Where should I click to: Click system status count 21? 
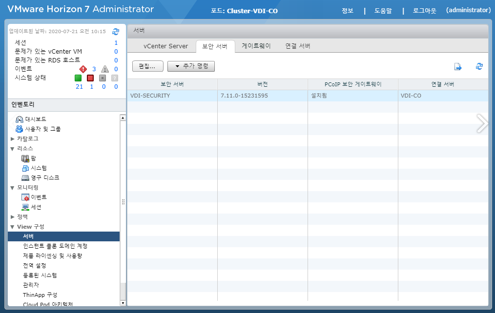[79, 87]
